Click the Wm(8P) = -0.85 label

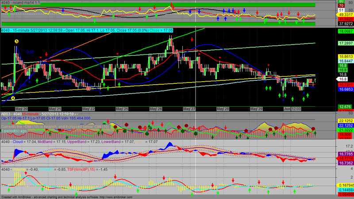(52, 169)
